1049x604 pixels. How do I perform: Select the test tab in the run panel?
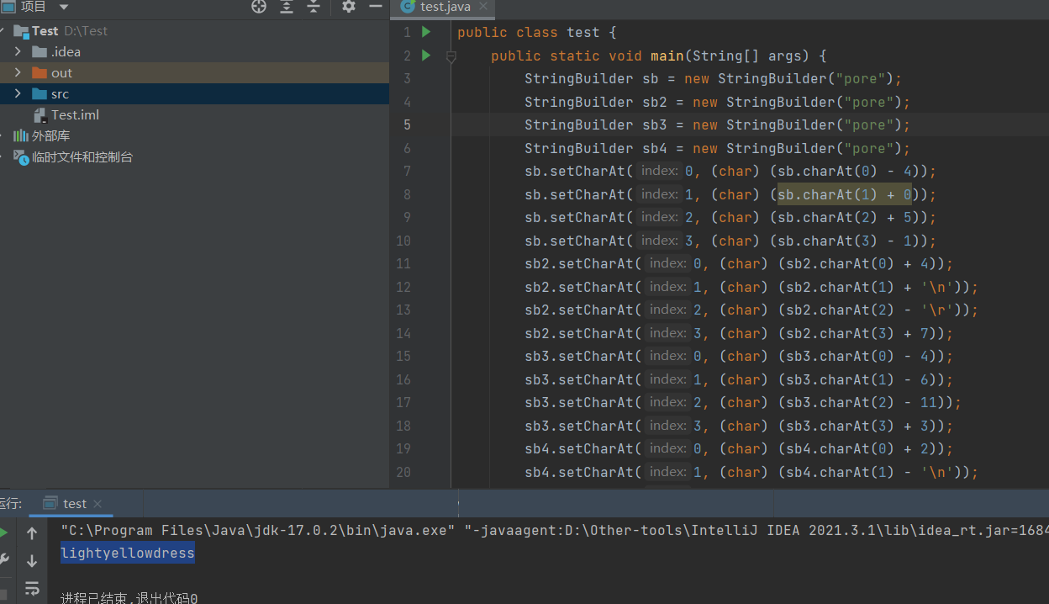74,503
